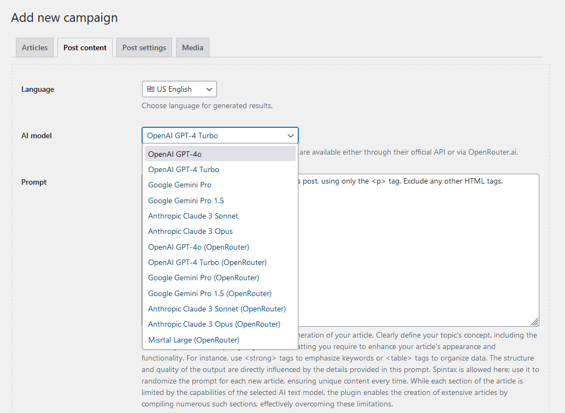Pick Anthropic Claude 3 Opus
Screen dimensions: 565x413
click(x=220, y=232)
